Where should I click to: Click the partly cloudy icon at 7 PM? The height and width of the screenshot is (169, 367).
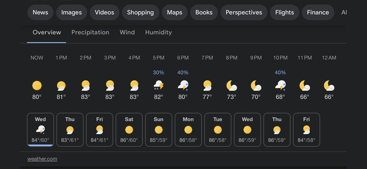(207, 86)
